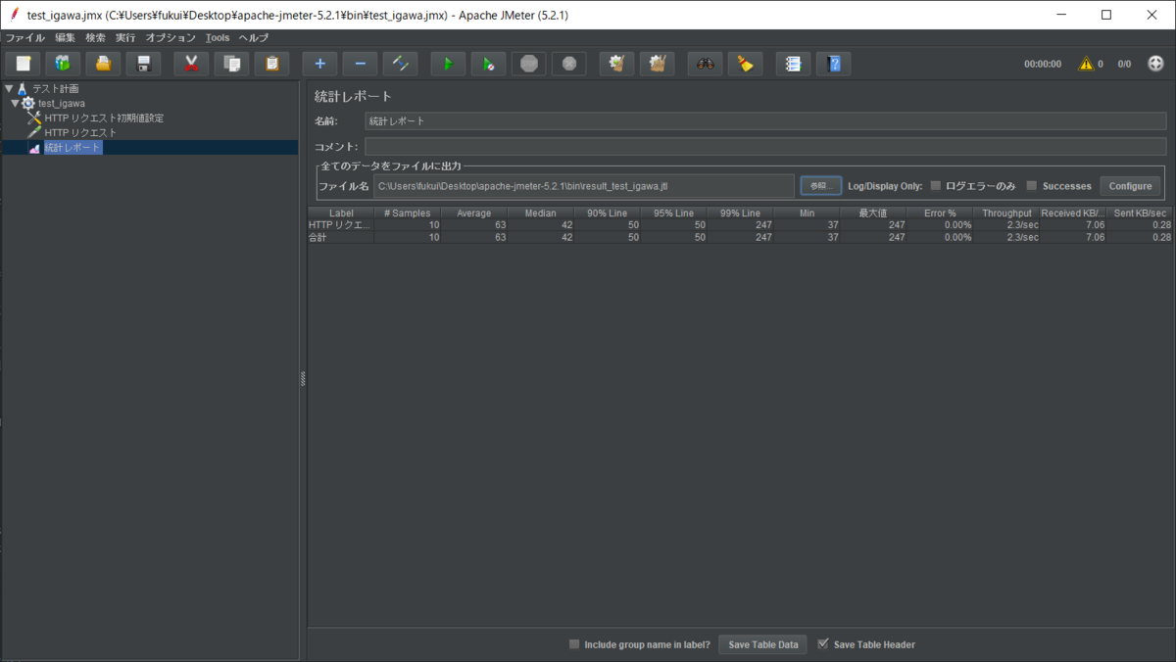Screen dimensions: 1176x662
Task: Open the ファイル menu
Action: point(25,37)
